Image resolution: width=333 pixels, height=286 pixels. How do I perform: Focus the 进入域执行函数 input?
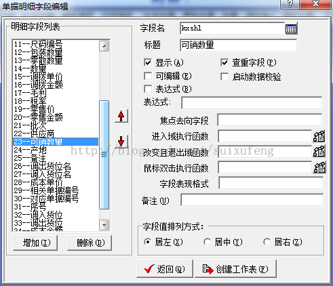pyautogui.click(x=265, y=136)
